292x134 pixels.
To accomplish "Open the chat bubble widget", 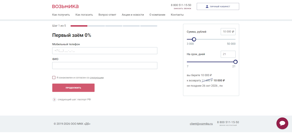I will point(282,123).
